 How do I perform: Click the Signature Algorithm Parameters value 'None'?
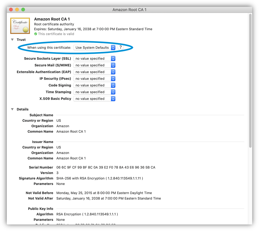click(x=61, y=184)
